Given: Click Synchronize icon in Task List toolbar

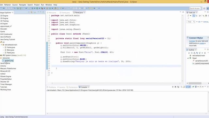Looking at the screenshot, I should (206, 16).
